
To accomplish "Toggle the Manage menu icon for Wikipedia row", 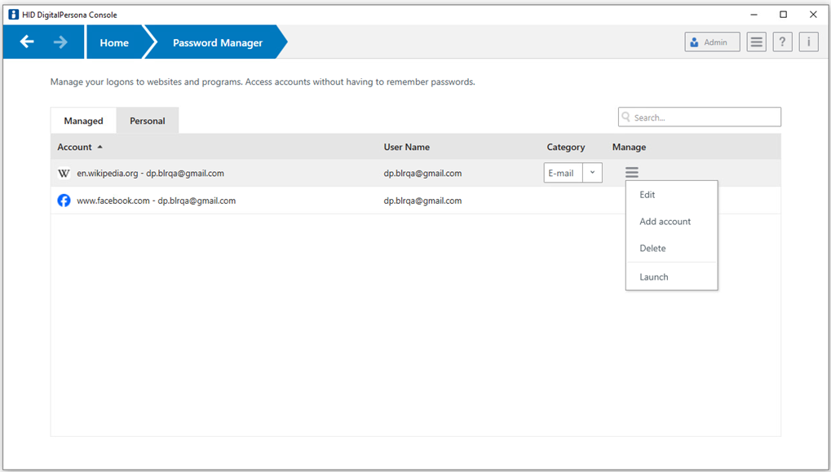I will 632,173.
